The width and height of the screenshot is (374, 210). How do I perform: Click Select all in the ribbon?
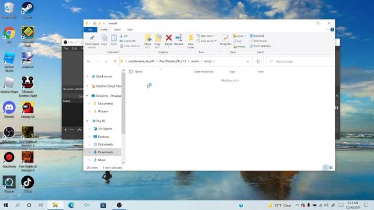(257, 36)
